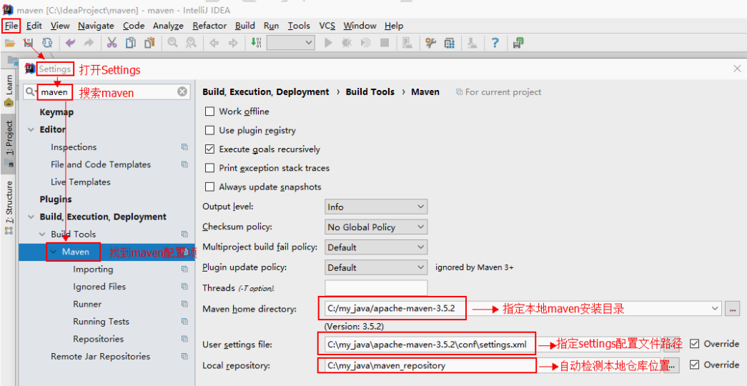Click the Cut scissors icon
Viewport: 747px width, 386px height.
112,44
